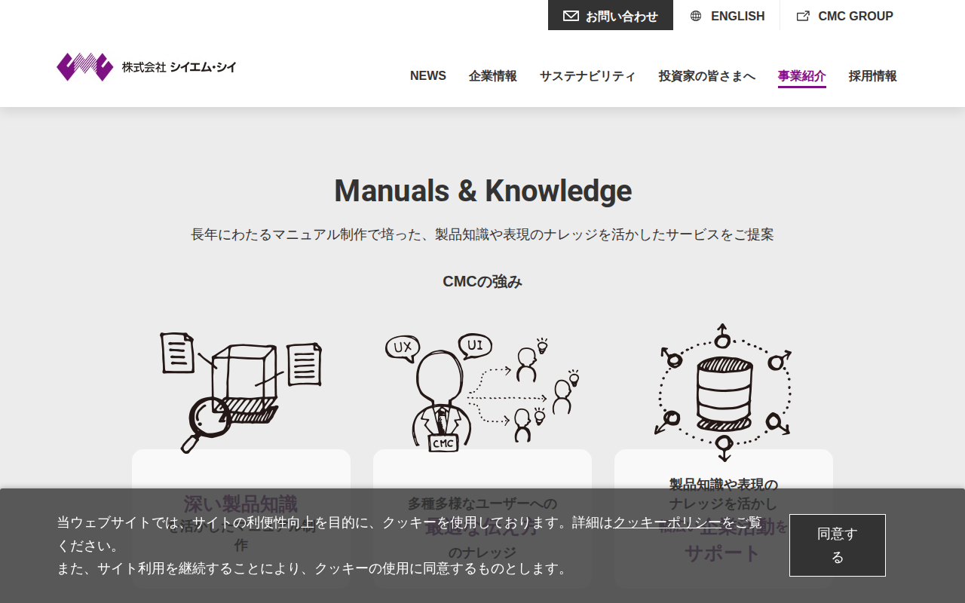Click the globe icon beside ENGLISH
This screenshot has width=965, height=603.
pos(696,16)
